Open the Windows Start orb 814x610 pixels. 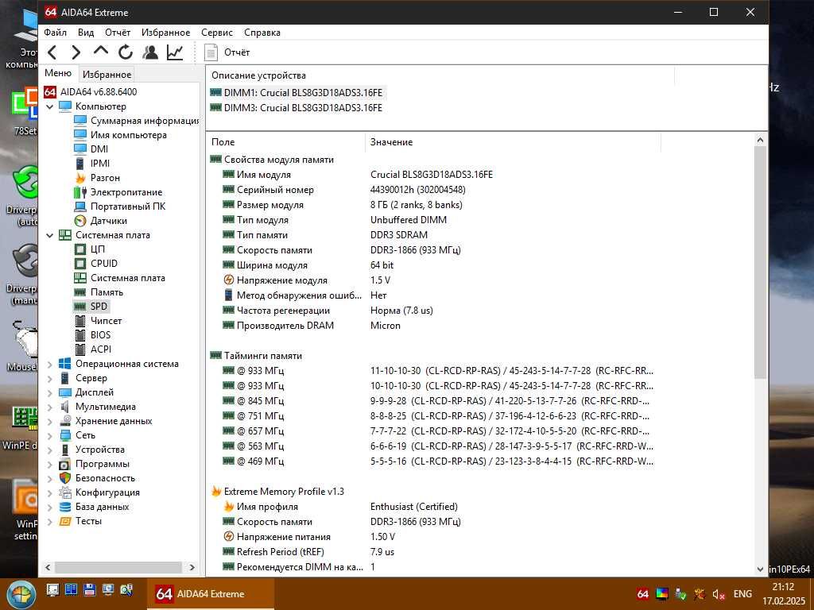(x=21, y=594)
